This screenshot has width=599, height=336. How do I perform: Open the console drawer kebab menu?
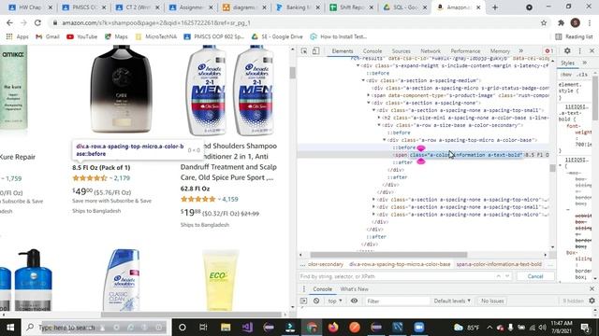304,289
